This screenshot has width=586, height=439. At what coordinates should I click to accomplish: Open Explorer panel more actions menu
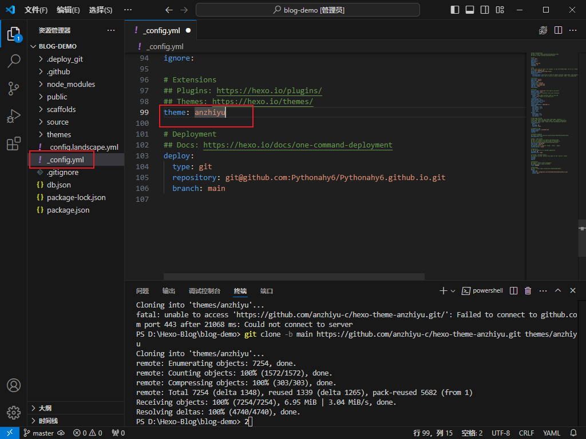coord(111,30)
